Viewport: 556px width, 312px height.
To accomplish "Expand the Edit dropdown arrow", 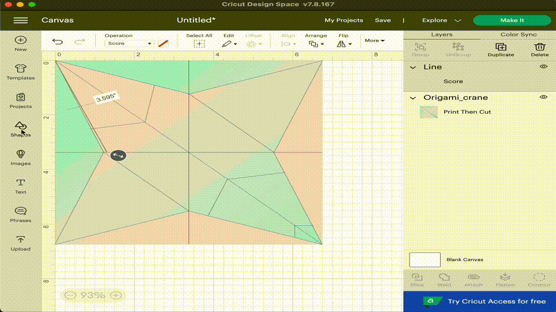I will click(x=236, y=44).
